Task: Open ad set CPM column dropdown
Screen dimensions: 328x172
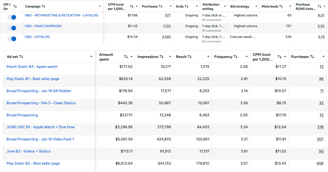Action: coord(285,57)
